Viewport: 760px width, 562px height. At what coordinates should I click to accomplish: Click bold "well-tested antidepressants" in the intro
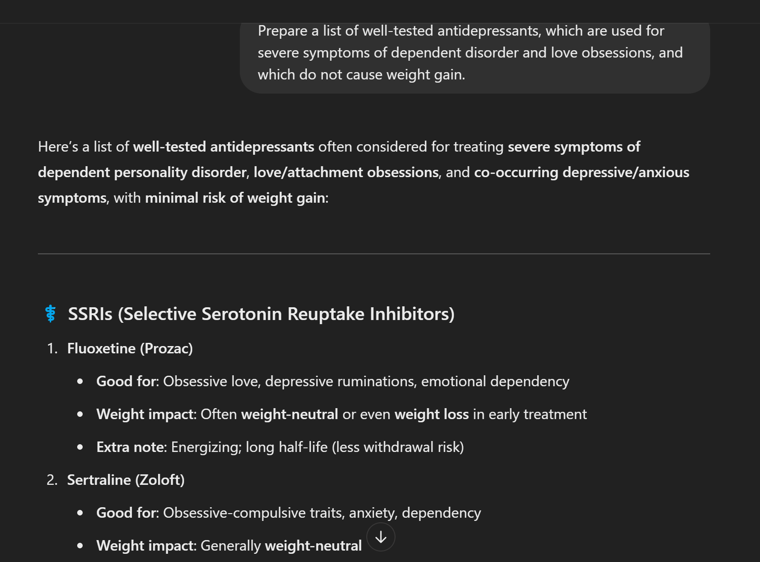click(223, 147)
